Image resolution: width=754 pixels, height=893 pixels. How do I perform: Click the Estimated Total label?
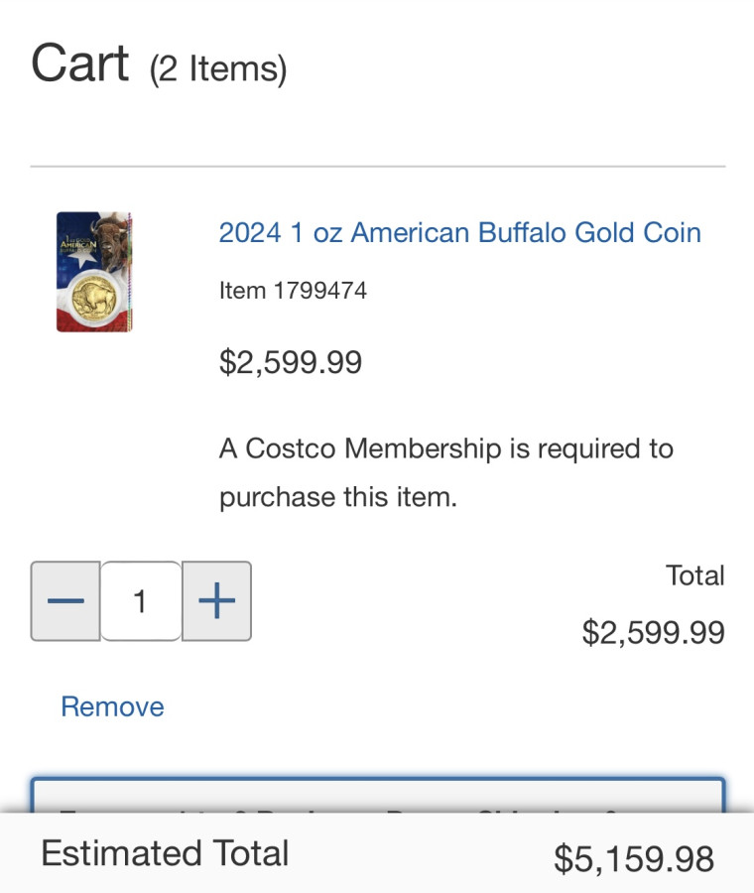(165, 853)
